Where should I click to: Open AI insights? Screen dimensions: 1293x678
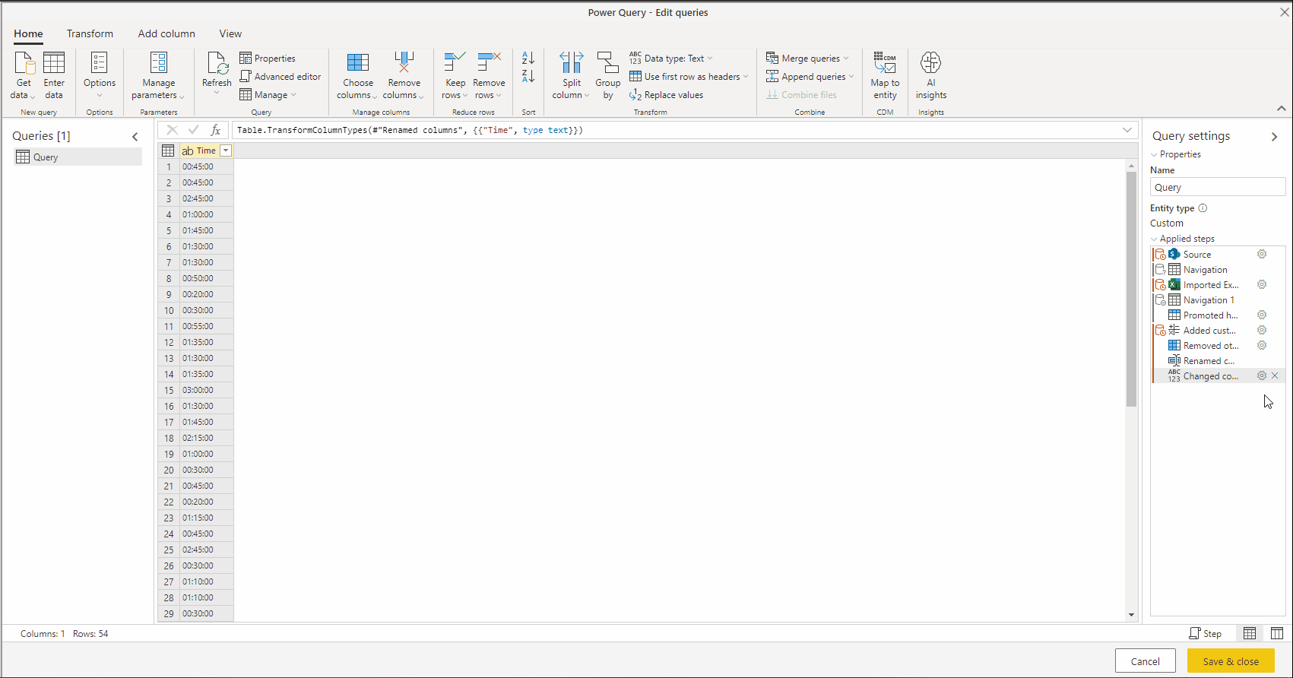[x=931, y=75]
